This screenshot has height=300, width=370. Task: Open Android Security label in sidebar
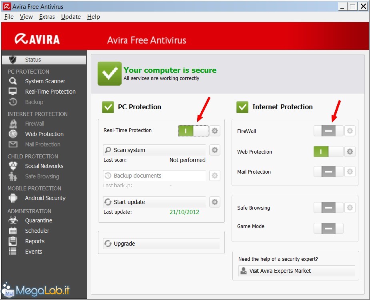coord(45,198)
